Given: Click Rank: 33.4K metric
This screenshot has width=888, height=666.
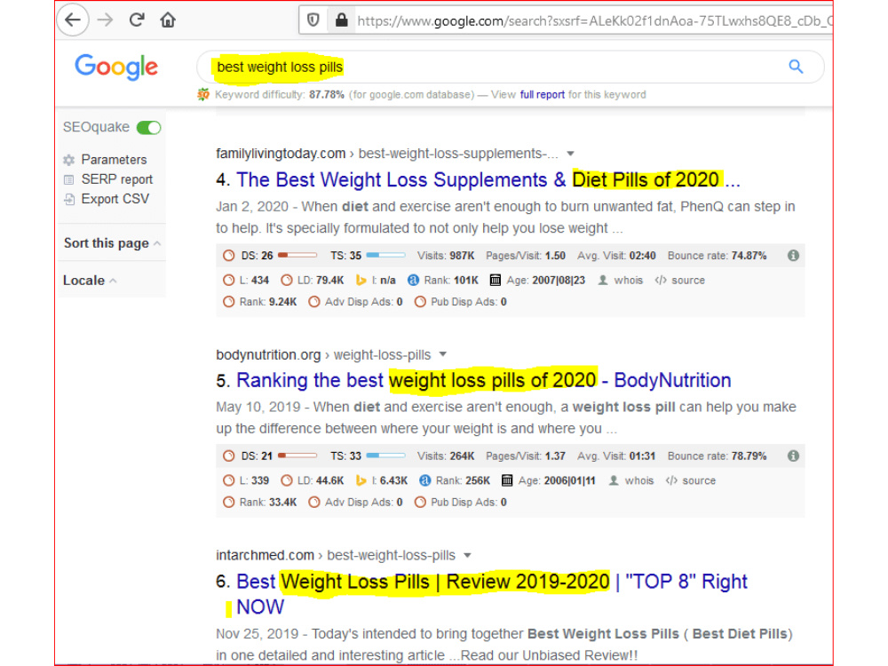Looking at the screenshot, I should click(x=268, y=503).
